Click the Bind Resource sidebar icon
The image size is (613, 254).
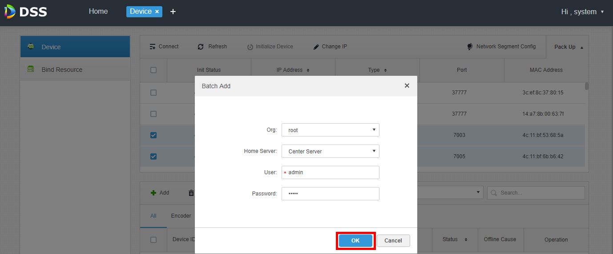pos(31,69)
